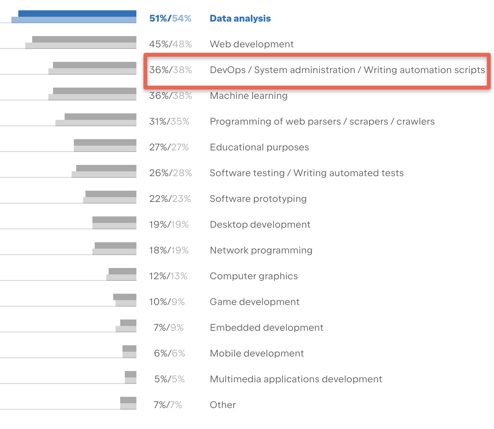Click the Desktop development label
The height and width of the screenshot is (429, 494).
click(x=260, y=224)
